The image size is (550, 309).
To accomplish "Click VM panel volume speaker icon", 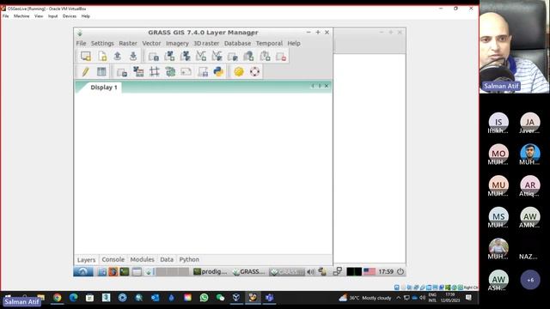I will point(310,271).
